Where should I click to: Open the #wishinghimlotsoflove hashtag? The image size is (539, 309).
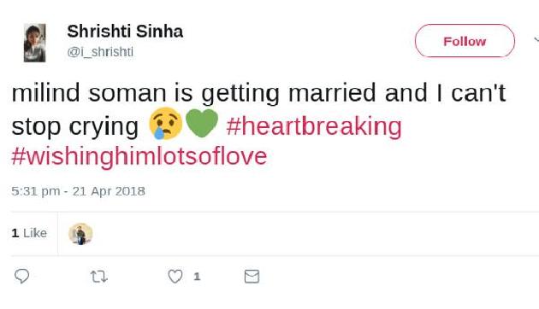[139, 156]
